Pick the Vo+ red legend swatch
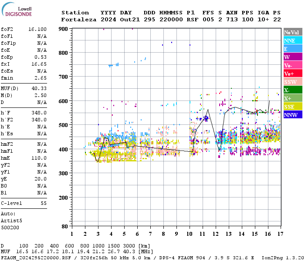Screen dimensions: 305x261 pyautogui.click(x=293, y=74)
